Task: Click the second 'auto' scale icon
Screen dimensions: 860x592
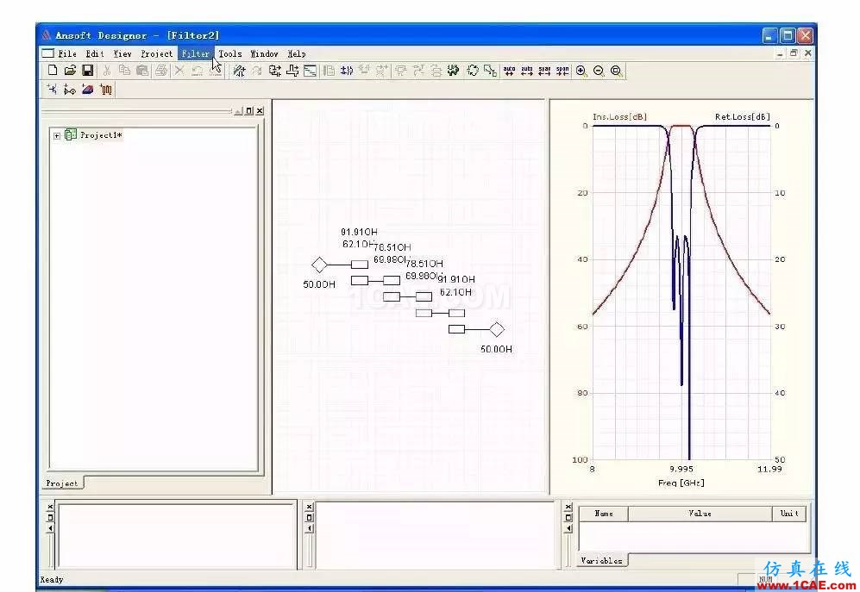Action: coord(526,71)
